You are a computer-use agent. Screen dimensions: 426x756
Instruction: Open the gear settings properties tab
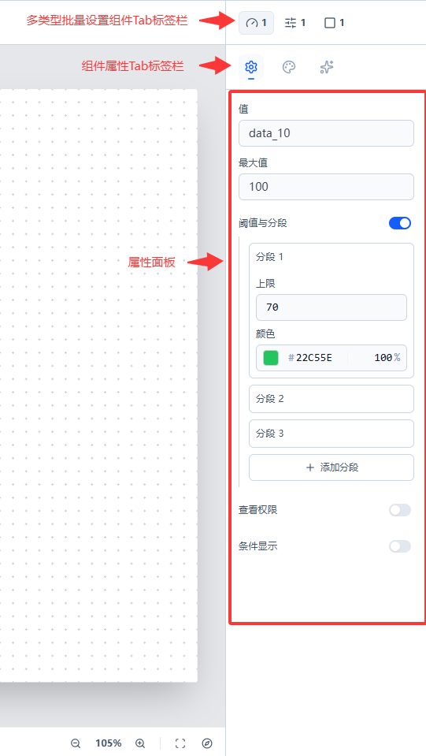tap(251, 67)
